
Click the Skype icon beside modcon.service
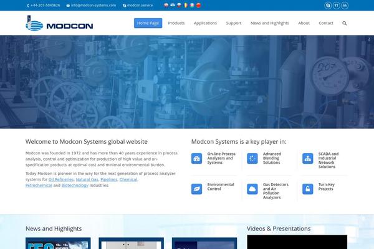tap(124, 6)
